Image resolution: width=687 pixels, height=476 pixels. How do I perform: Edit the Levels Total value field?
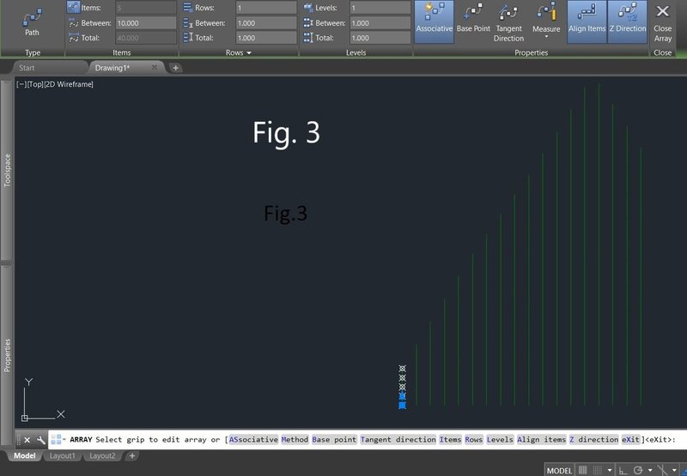[380, 38]
